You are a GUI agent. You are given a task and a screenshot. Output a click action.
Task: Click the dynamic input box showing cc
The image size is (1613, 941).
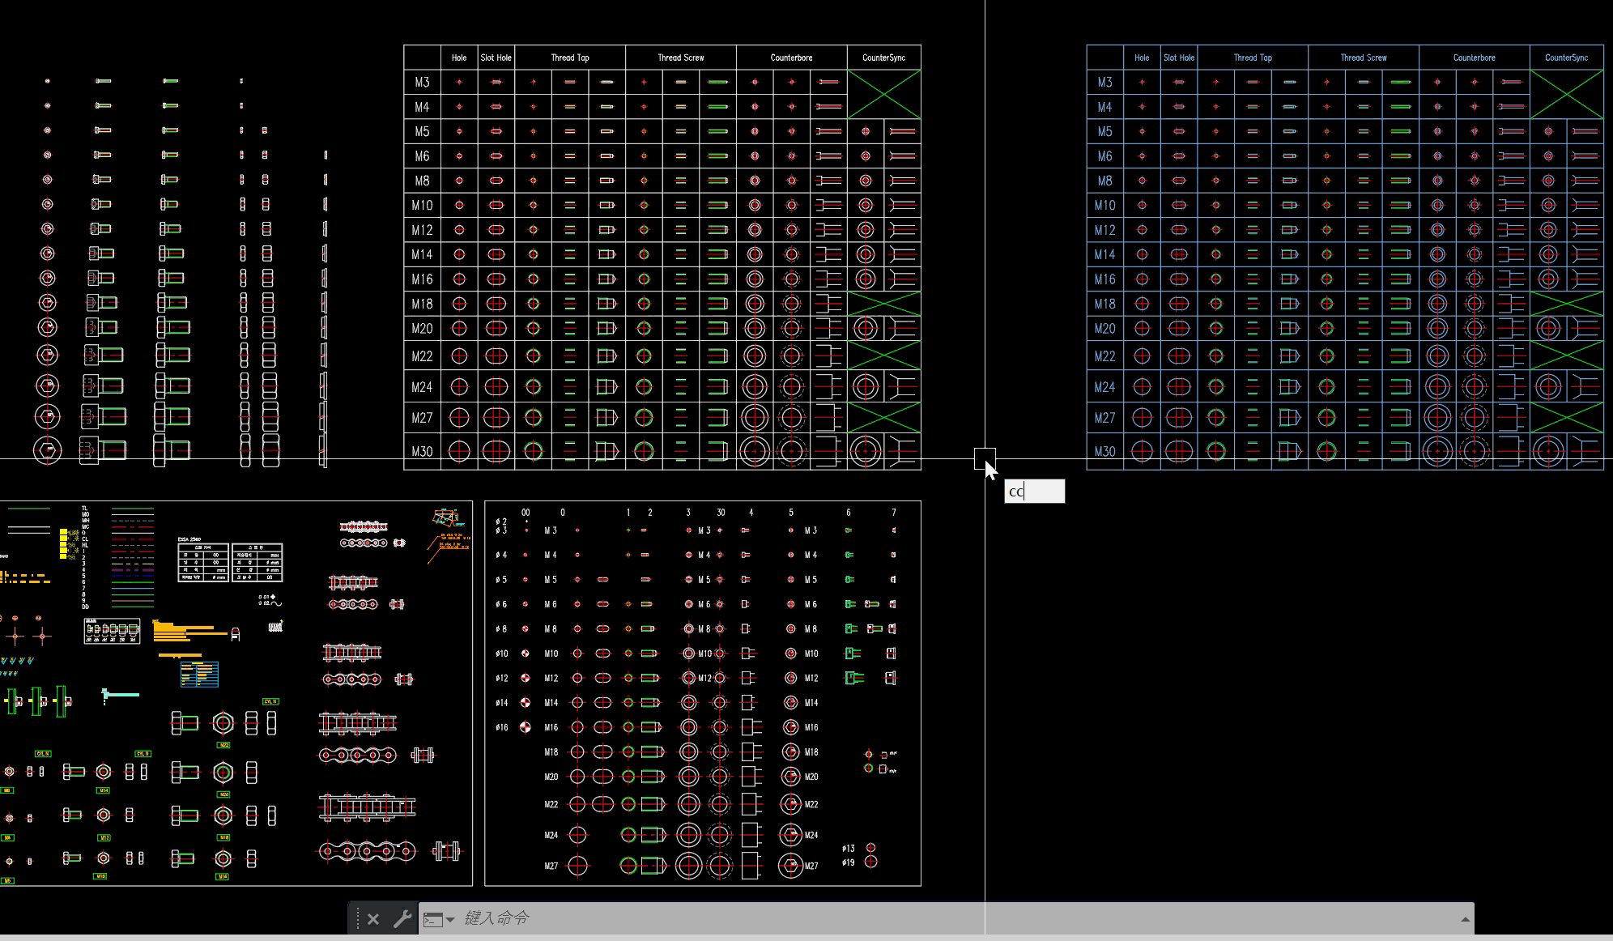[1034, 492]
